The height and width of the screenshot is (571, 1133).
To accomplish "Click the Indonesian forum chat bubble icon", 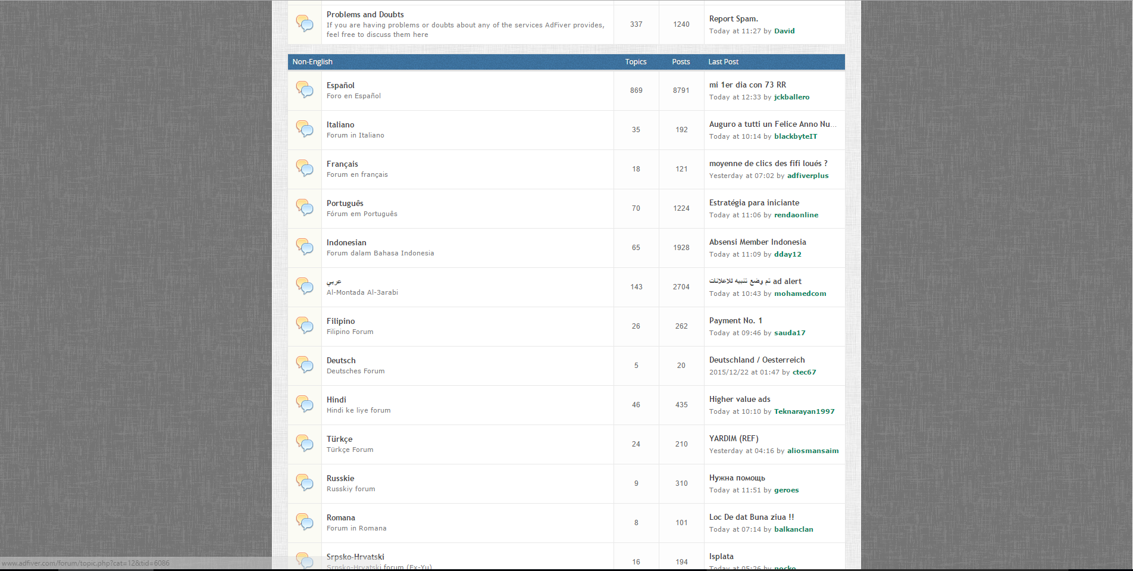I will pos(305,247).
